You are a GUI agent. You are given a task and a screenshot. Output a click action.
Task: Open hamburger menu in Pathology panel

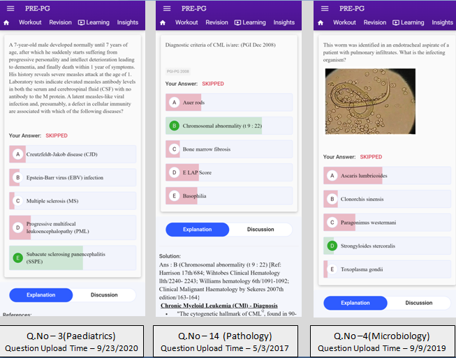pos(167,8)
